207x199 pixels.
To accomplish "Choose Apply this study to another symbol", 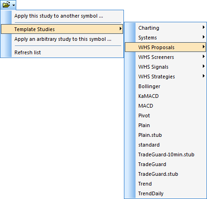I will pos(62,16).
